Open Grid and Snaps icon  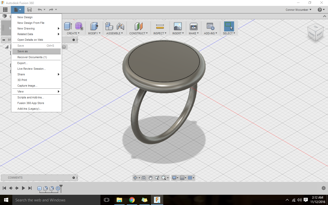tap(182, 178)
